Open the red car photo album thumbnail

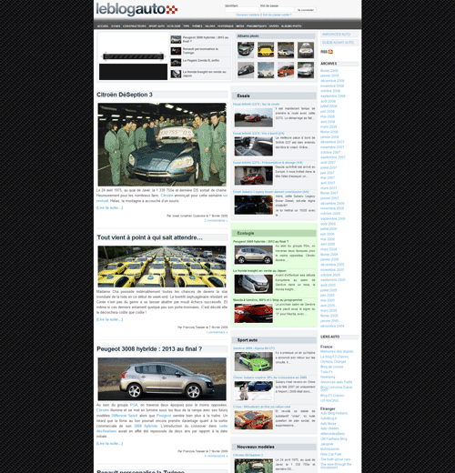[x=286, y=70]
